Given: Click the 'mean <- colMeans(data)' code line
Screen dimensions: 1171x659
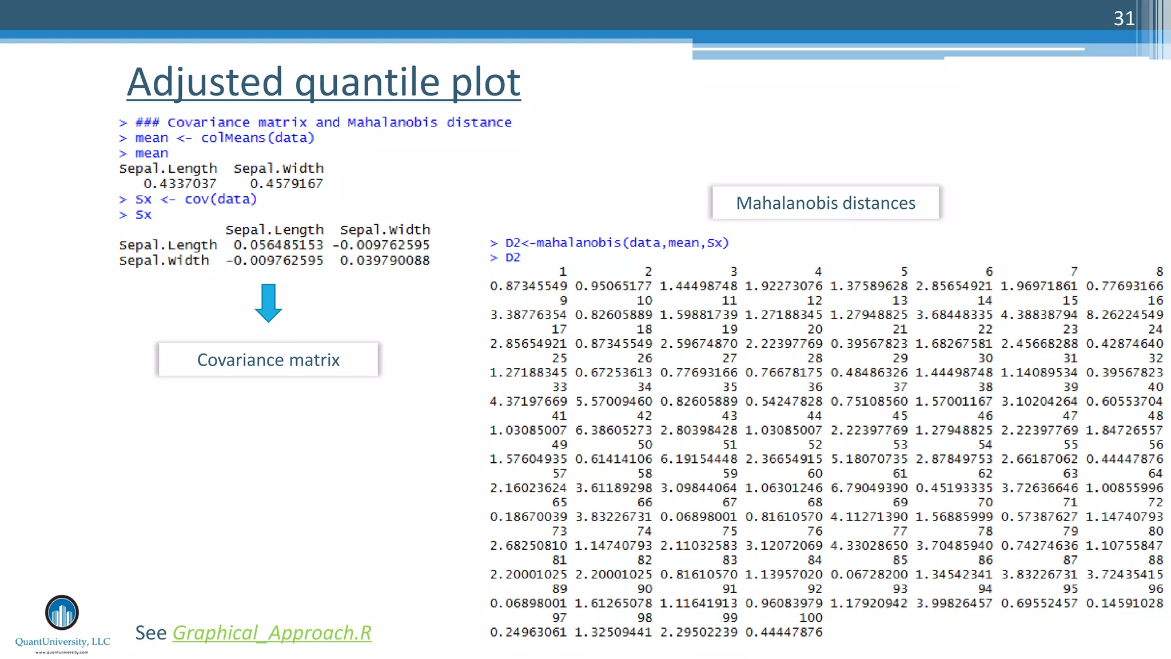Looking at the screenshot, I should point(217,138).
